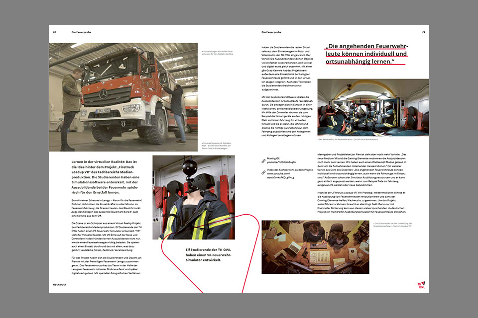Click the link icon beside Making Of
Image resolution: width=478 pixels, height=318 pixels.
point(263,161)
